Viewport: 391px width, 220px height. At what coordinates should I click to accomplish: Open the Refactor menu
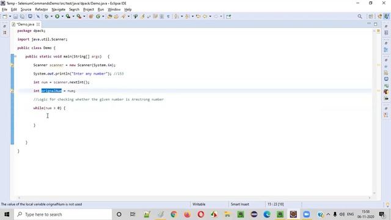click(x=42, y=10)
